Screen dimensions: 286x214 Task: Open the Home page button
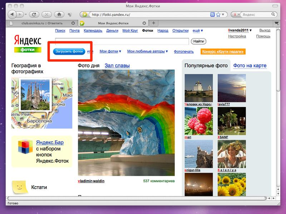[x=59, y=14]
